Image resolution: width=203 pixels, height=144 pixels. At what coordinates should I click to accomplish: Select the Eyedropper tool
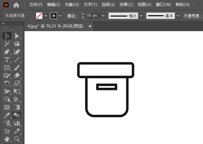(x=7, y=115)
